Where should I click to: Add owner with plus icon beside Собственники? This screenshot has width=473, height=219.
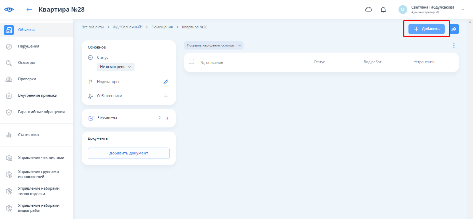[x=166, y=96]
